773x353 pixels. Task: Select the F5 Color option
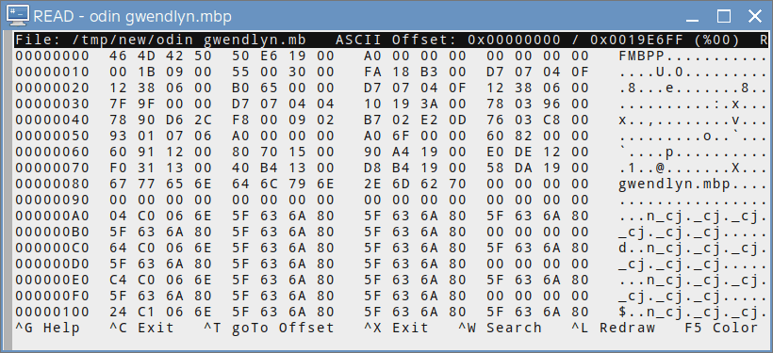click(722, 328)
